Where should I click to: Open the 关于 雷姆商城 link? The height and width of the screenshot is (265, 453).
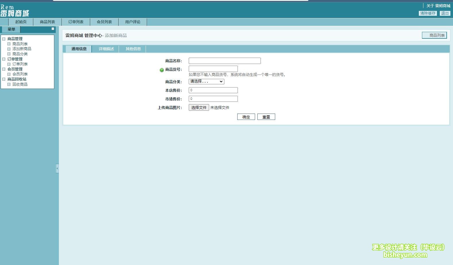point(438,6)
